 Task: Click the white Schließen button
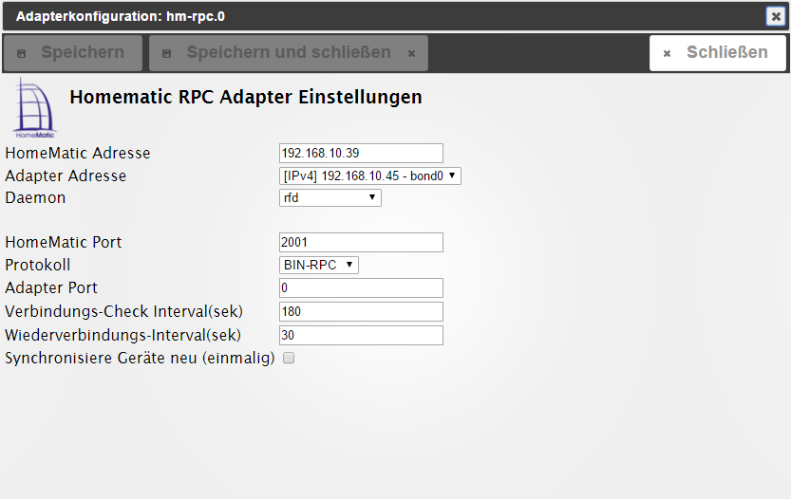coord(717,53)
